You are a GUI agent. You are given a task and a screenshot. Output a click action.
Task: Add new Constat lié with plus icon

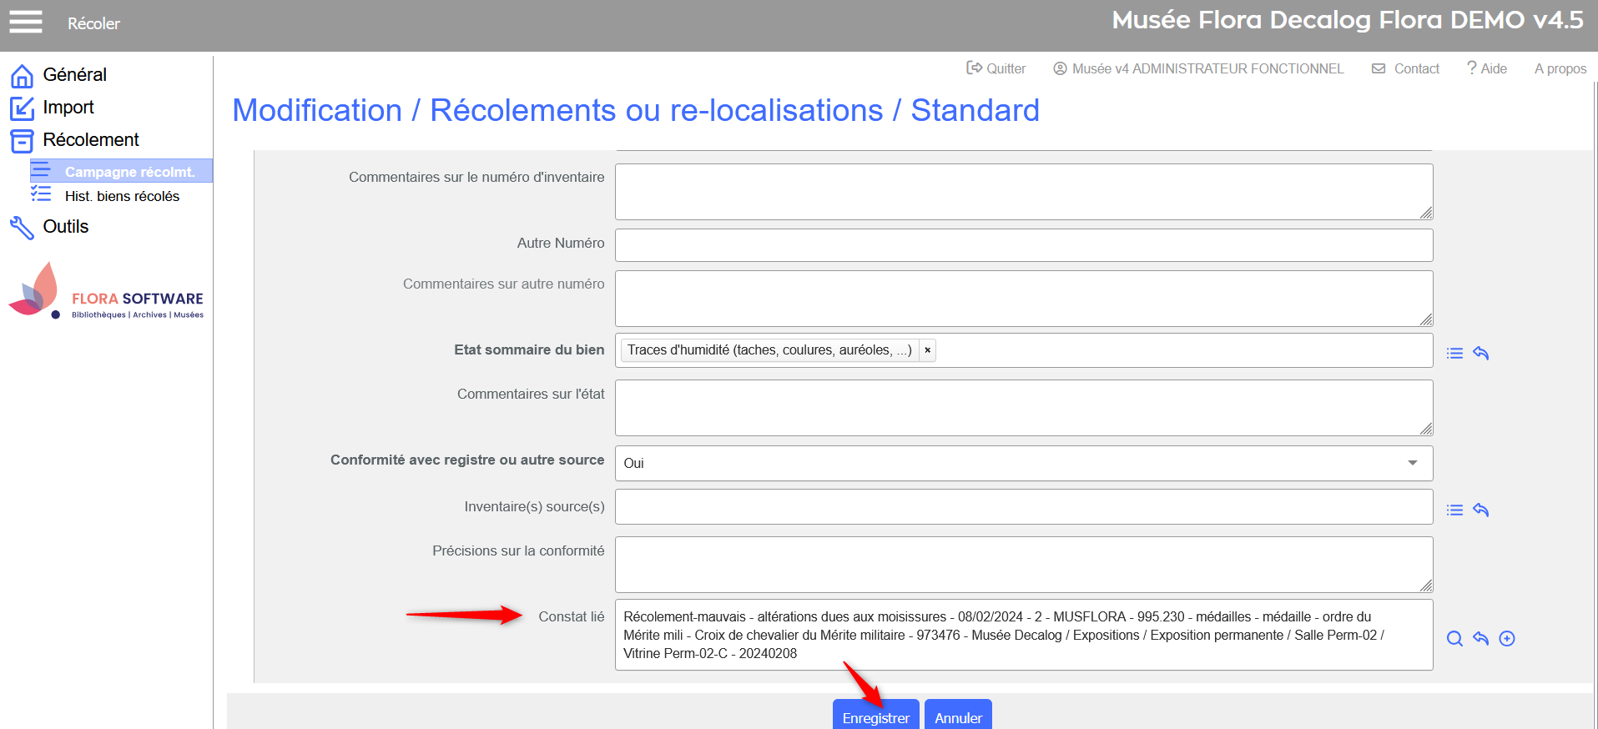(x=1506, y=638)
